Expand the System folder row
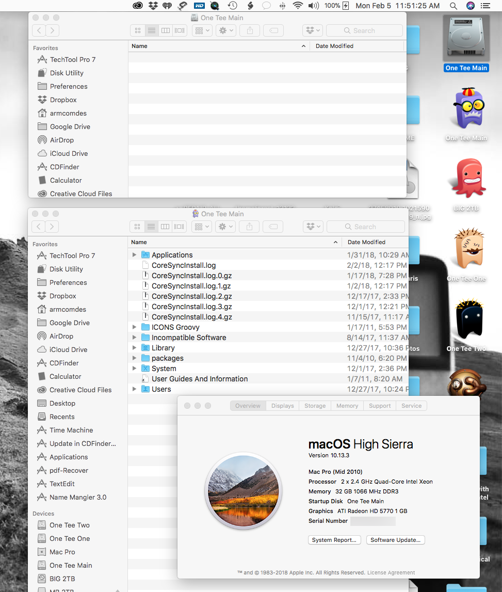 (134, 368)
